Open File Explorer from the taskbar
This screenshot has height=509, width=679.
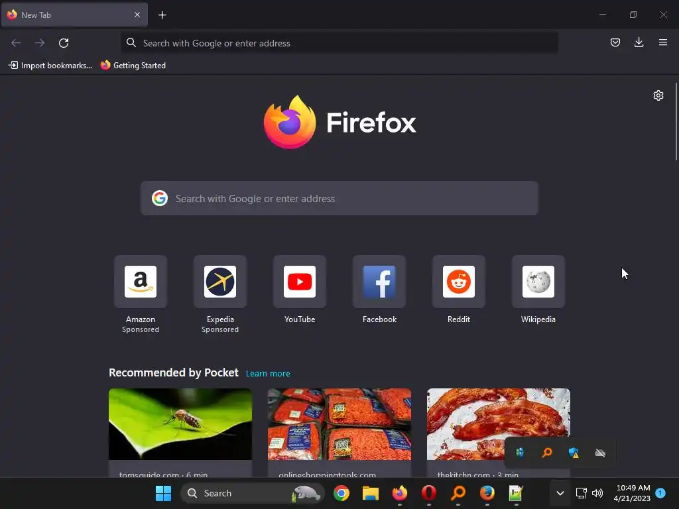pos(370,493)
